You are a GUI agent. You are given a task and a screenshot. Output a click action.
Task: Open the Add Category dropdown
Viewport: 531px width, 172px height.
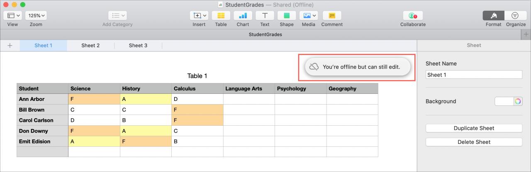point(117,16)
